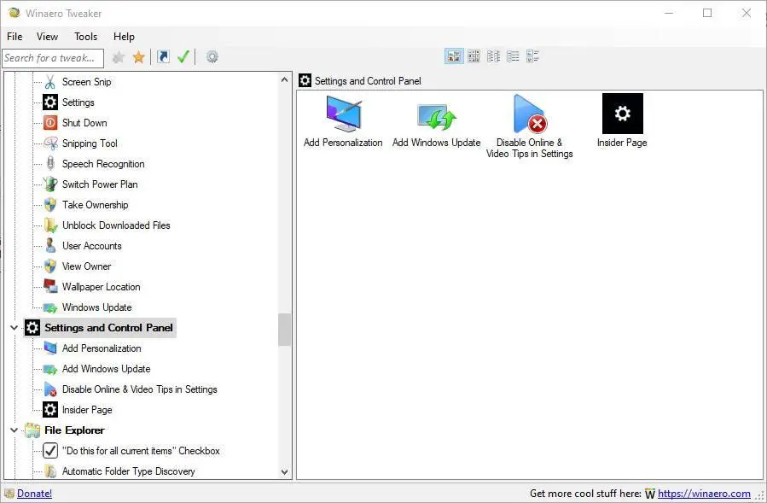
Task: Click the green checkmark toolbar icon
Action: click(183, 57)
